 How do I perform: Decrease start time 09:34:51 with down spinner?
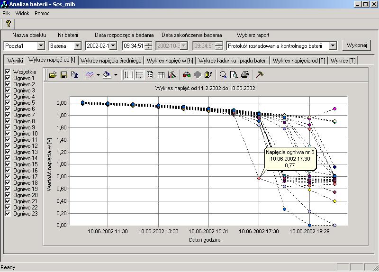click(149, 48)
